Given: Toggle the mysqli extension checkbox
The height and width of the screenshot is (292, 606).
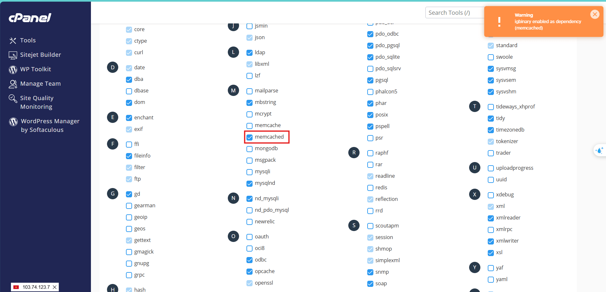Looking at the screenshot, I should click(x=249, y=172).
